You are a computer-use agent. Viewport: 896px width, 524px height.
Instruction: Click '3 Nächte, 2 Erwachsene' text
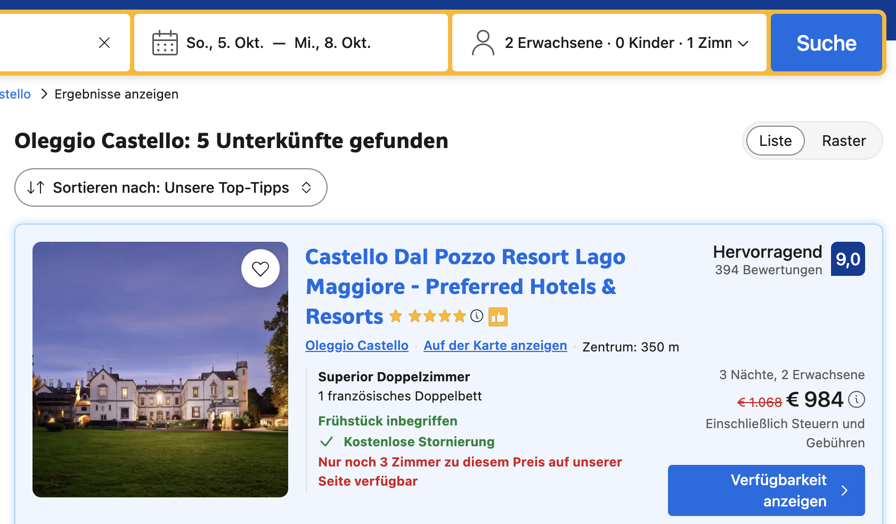(792, 375)
